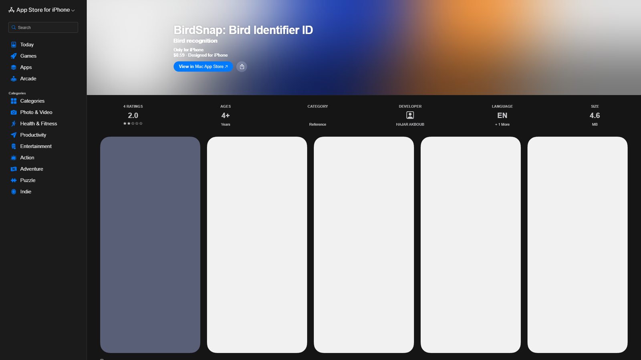Browse the Photo & Video category
Screen dimensions: 641x360
36,112
